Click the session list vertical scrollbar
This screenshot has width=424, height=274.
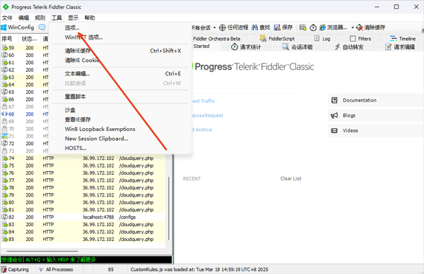169,208
